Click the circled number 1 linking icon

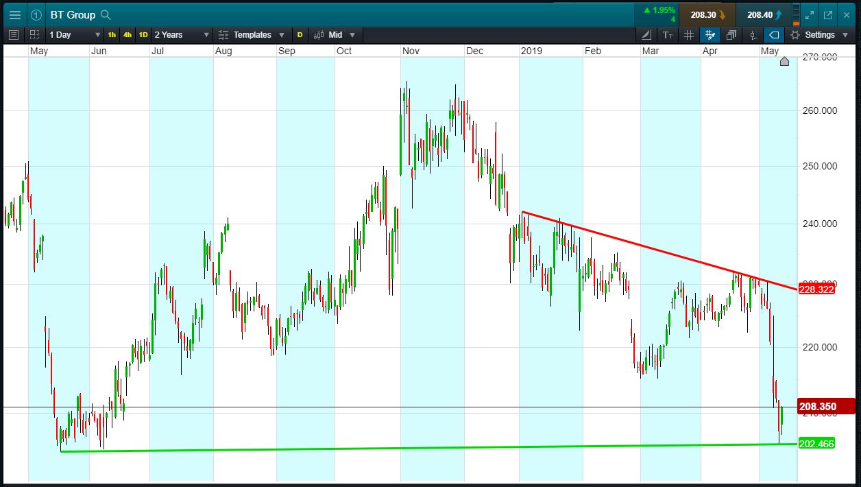click(x=36, y=14)
